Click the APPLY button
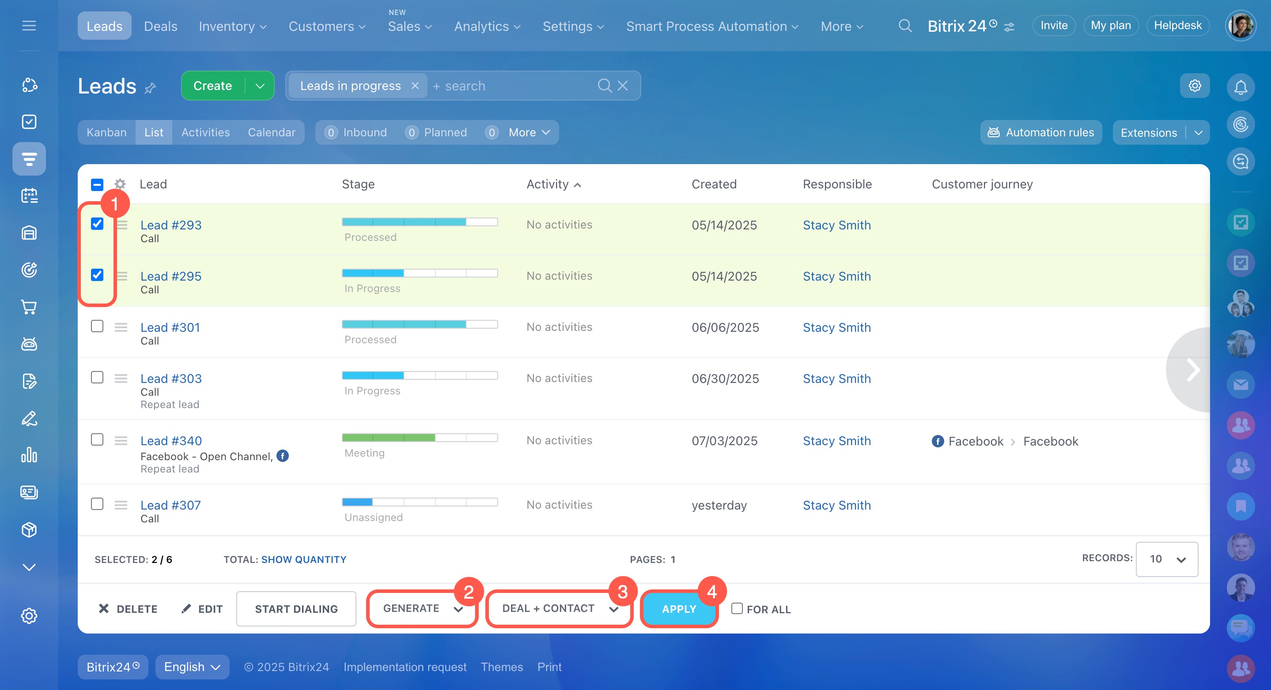The image size is (1271, 690). pos(678,609)
